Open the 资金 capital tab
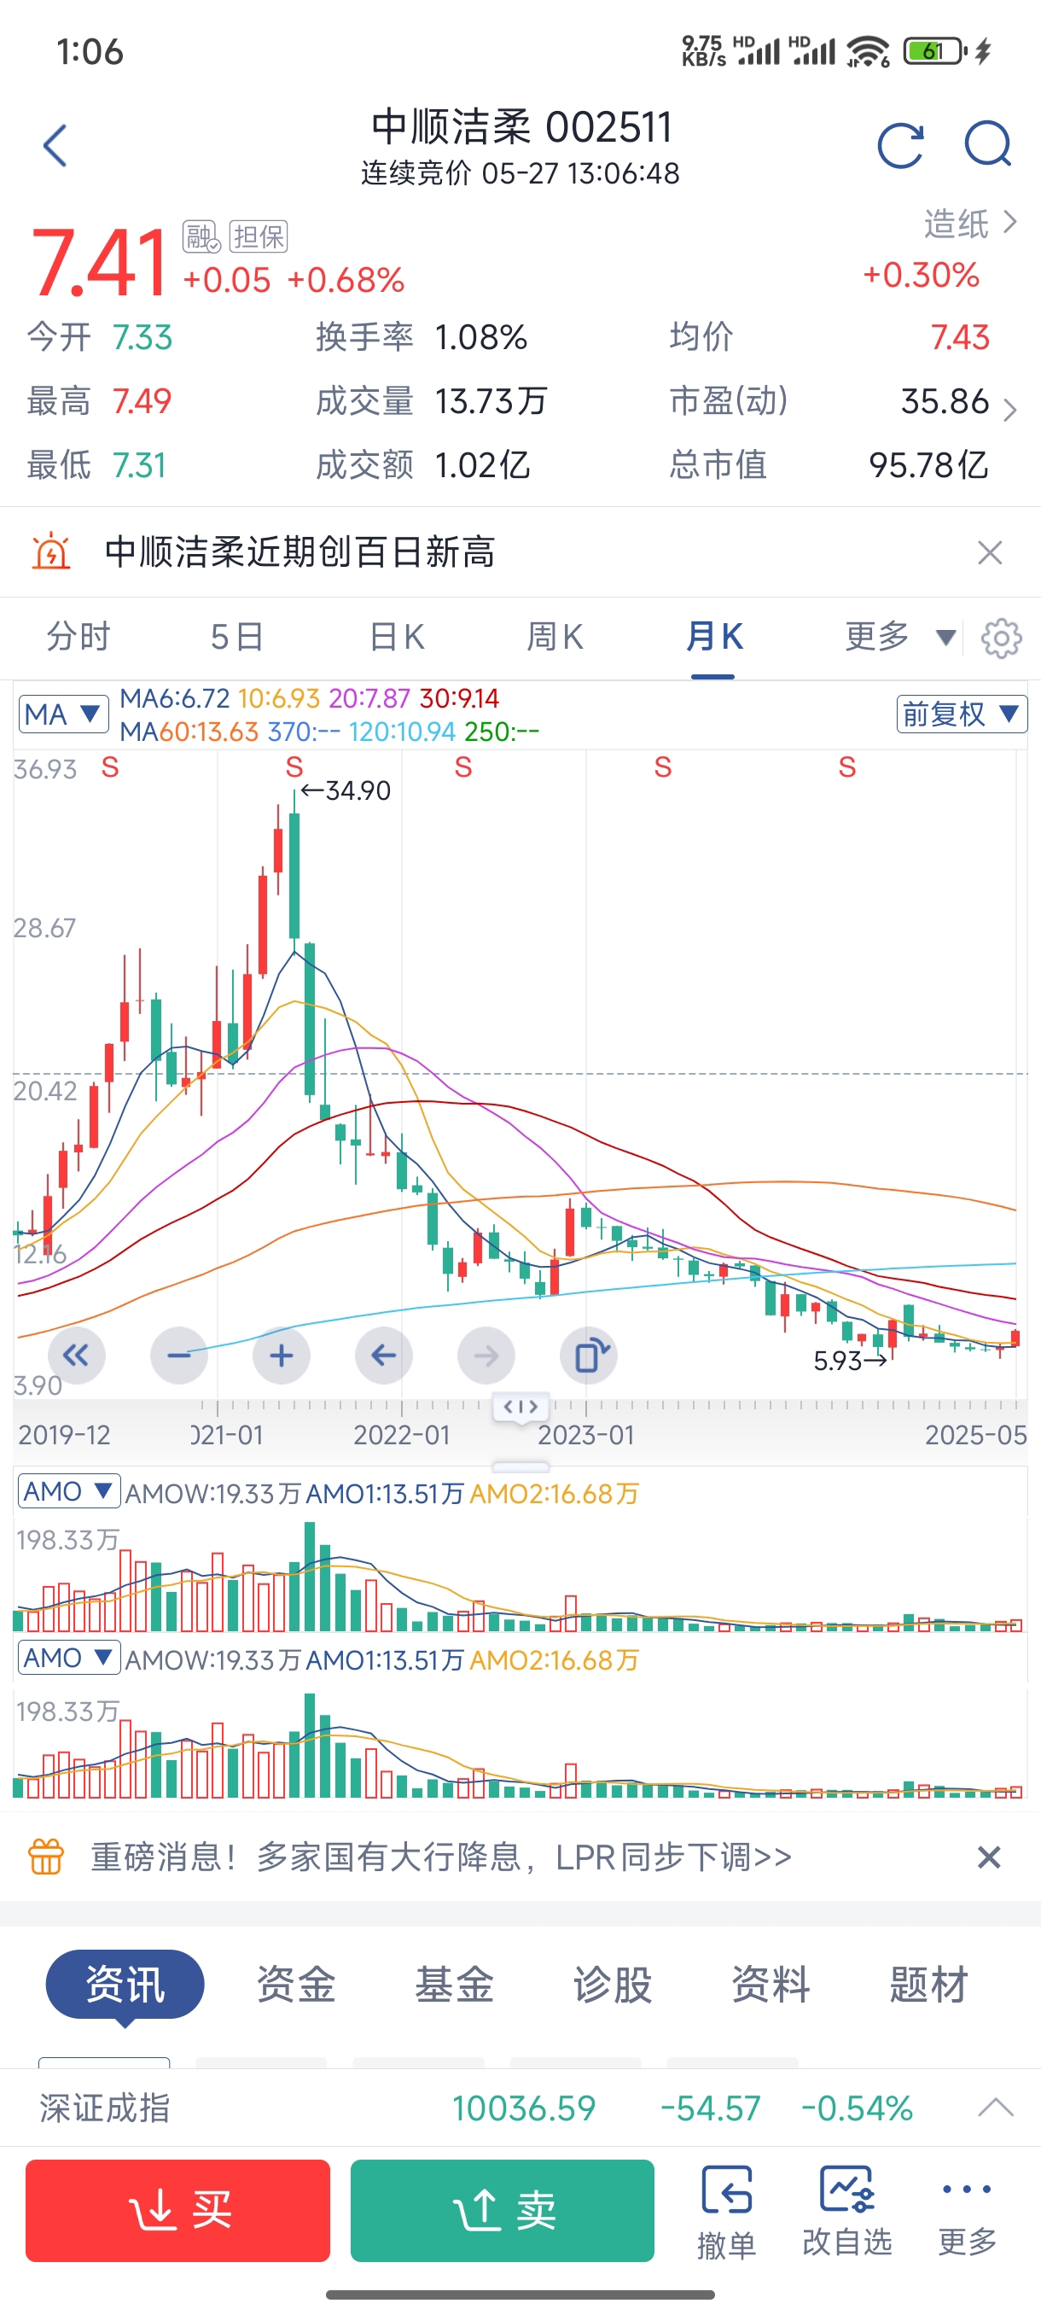This screenshot has height=2315, width=1041. pyautogui.click(x=295, y=1984)
